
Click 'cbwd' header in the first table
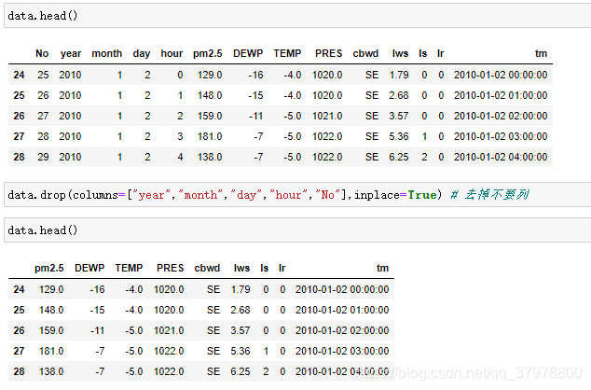pos(365,53)
